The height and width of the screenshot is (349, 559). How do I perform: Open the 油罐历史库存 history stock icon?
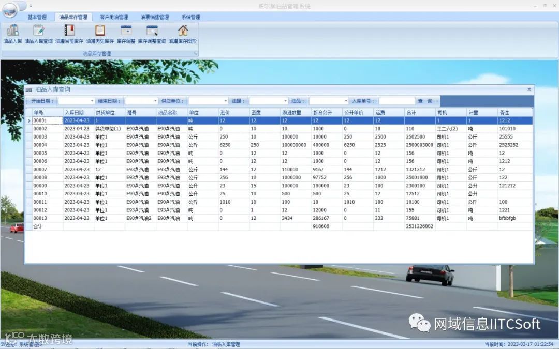click(x=100, y=34)
